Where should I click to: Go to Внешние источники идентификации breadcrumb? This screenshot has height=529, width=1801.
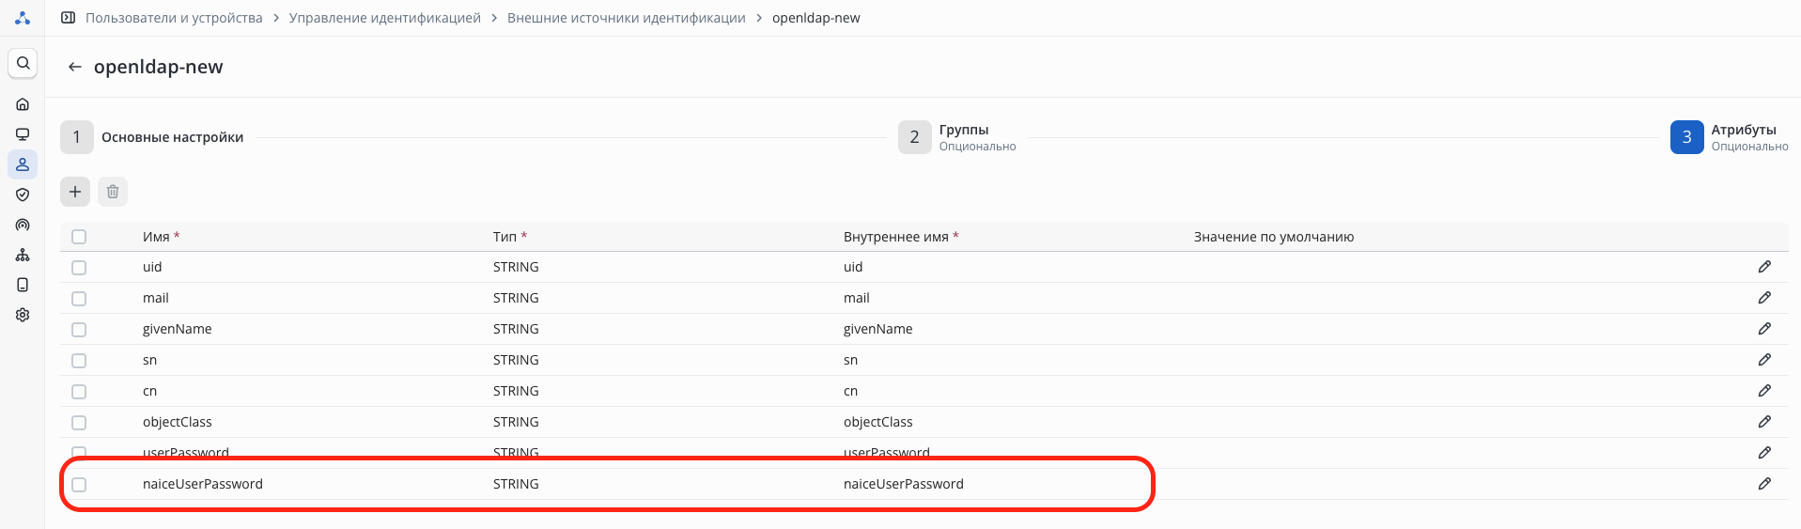626,18
